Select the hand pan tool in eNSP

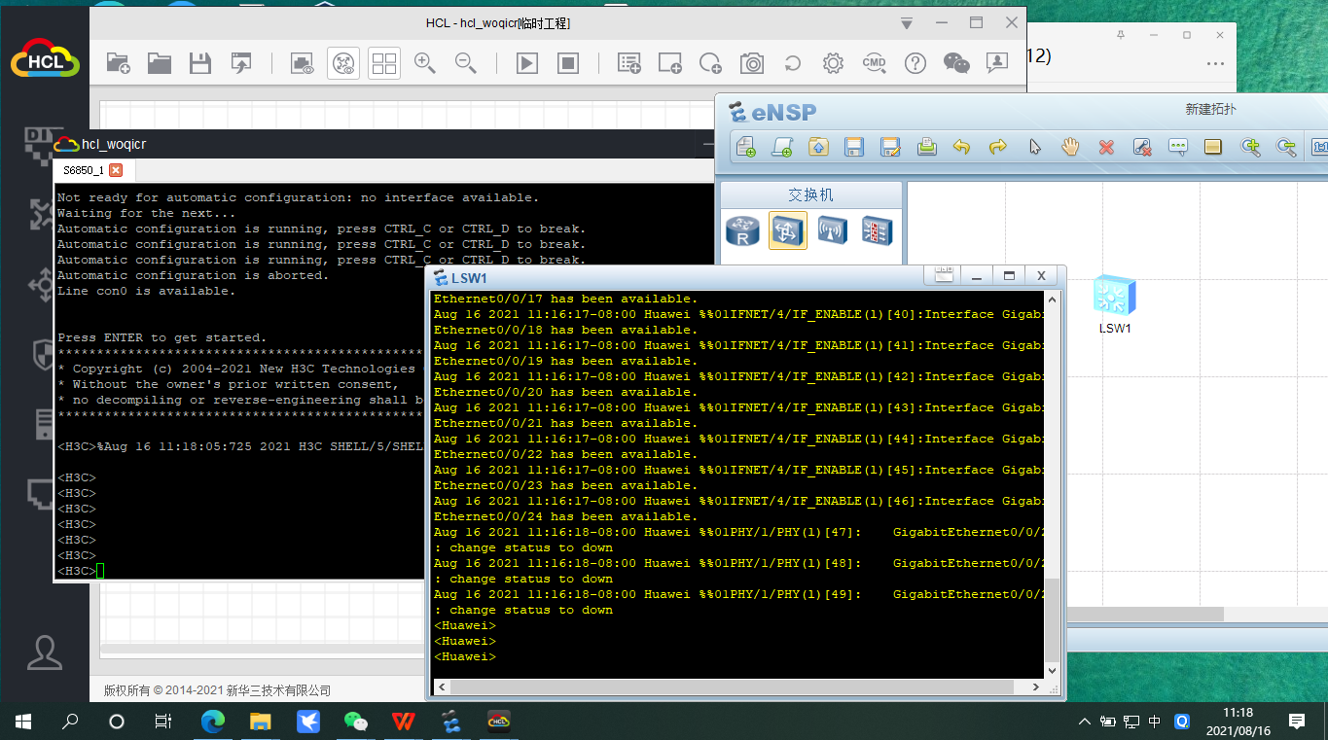point(1070,147)
